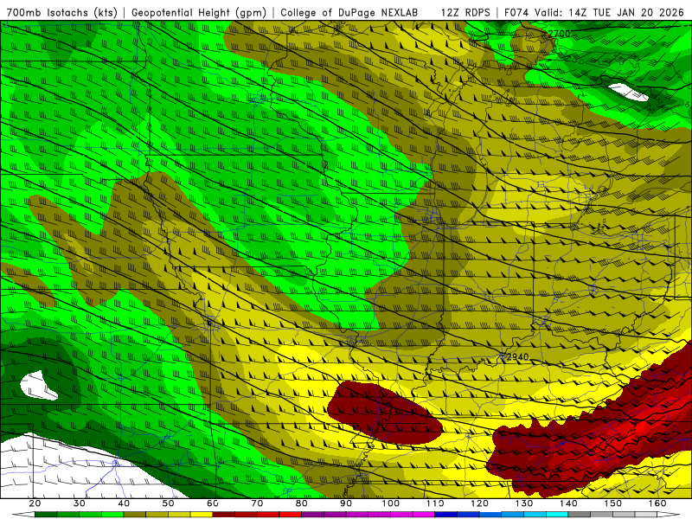Click the 30 value on the isotach scale

point(79,503)
